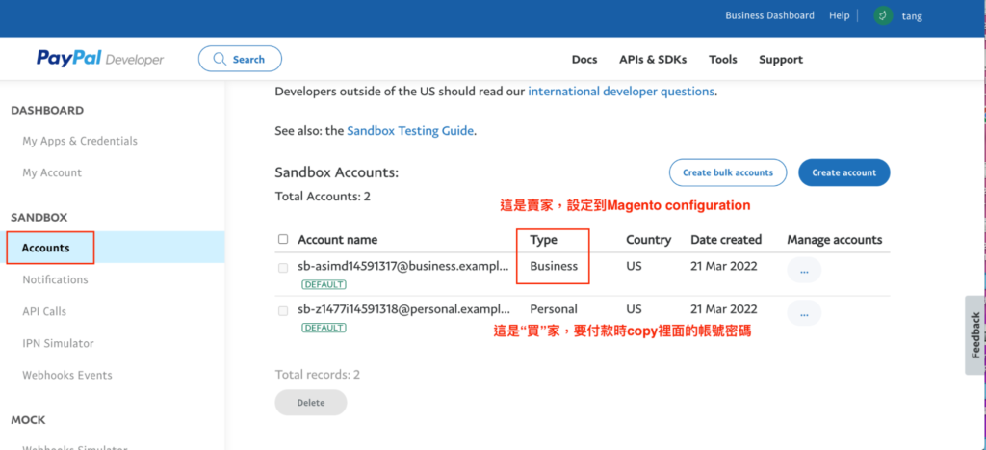
Task: Click the Personal type cell
Action: [554, 309]
